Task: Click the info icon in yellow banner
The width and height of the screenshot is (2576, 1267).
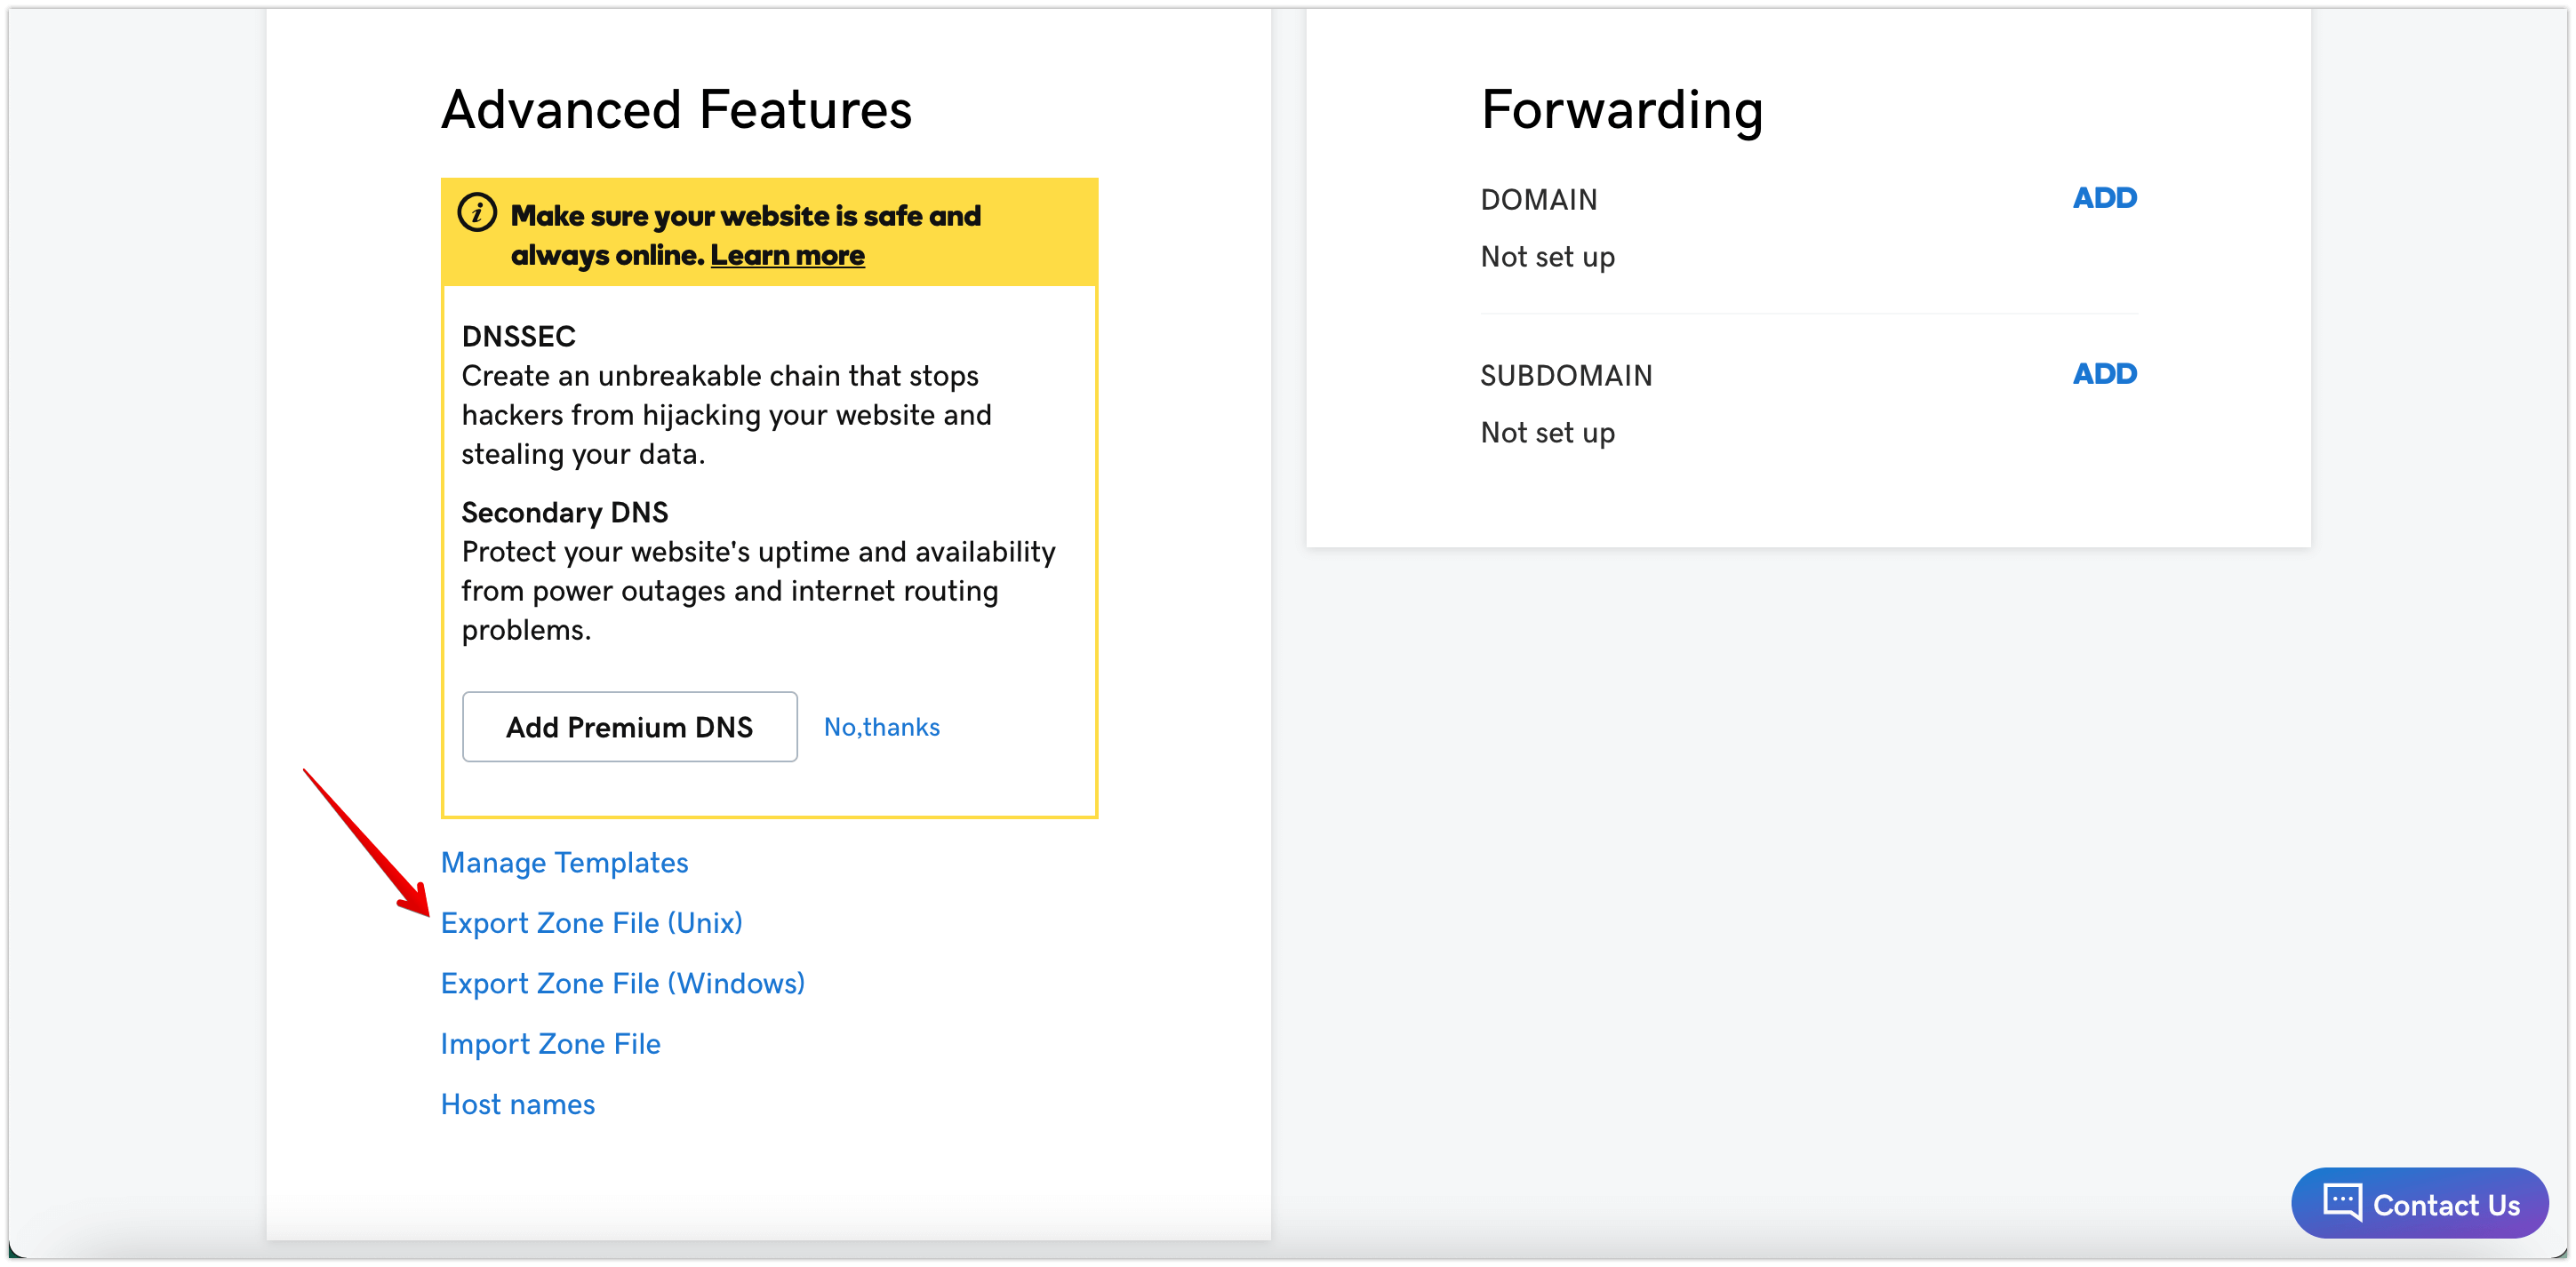Action: [477, 213]
